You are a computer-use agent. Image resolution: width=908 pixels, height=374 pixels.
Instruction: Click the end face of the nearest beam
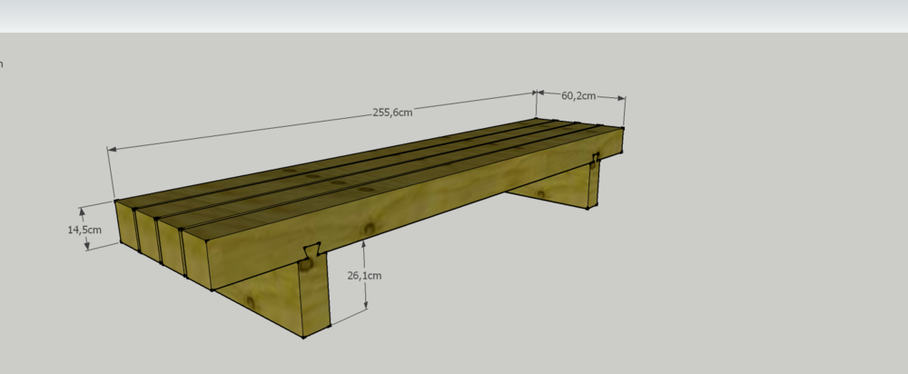pyautogui.click(x=196, y=261)
